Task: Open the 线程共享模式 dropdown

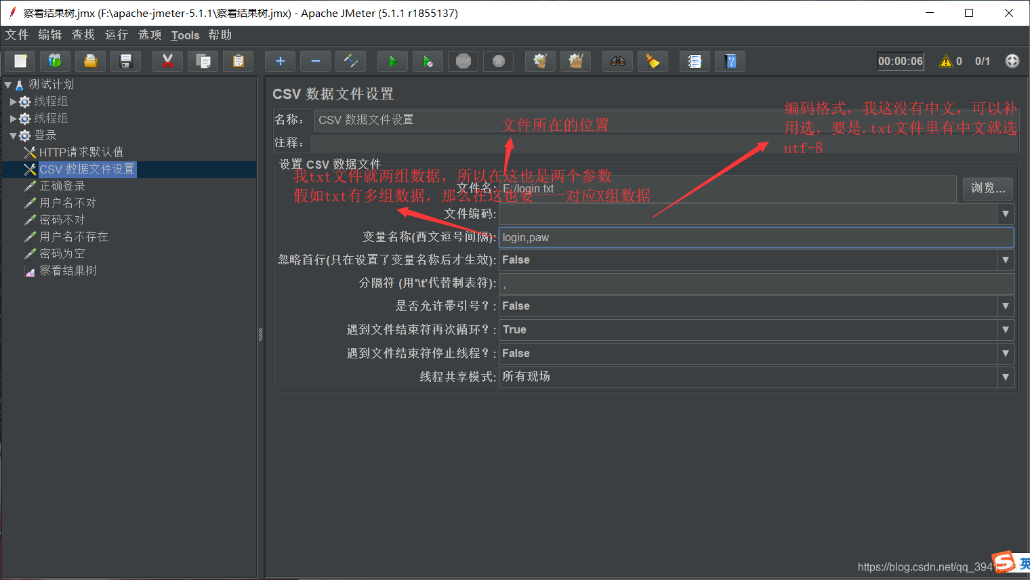Action: click(1006, 377)
